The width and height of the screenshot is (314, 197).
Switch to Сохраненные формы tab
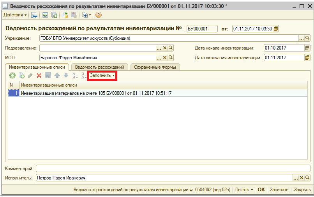[x=155, y=67]
